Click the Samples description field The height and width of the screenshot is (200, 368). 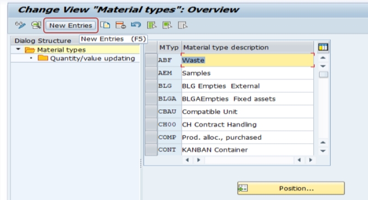(x=248, y=73)
